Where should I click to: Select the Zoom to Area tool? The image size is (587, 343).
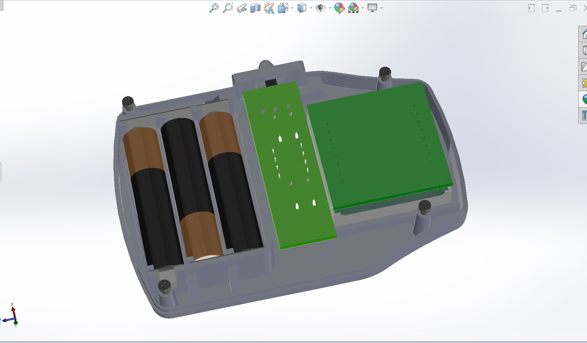click(228, 8)
